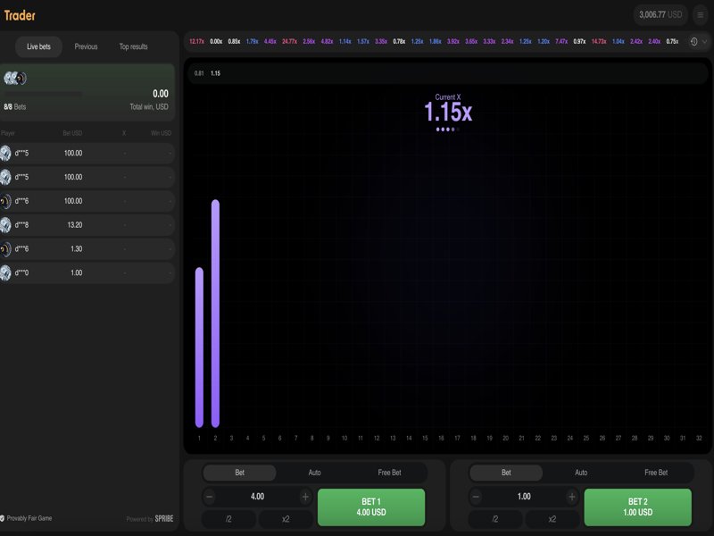Click the 13.20 bet amount row
Screen dimensions: 714x536
[87, 225]
